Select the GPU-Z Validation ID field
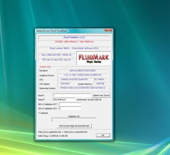The height and width of the screenshot is (155, 170). pyautogui.click(x=70, y=104)
